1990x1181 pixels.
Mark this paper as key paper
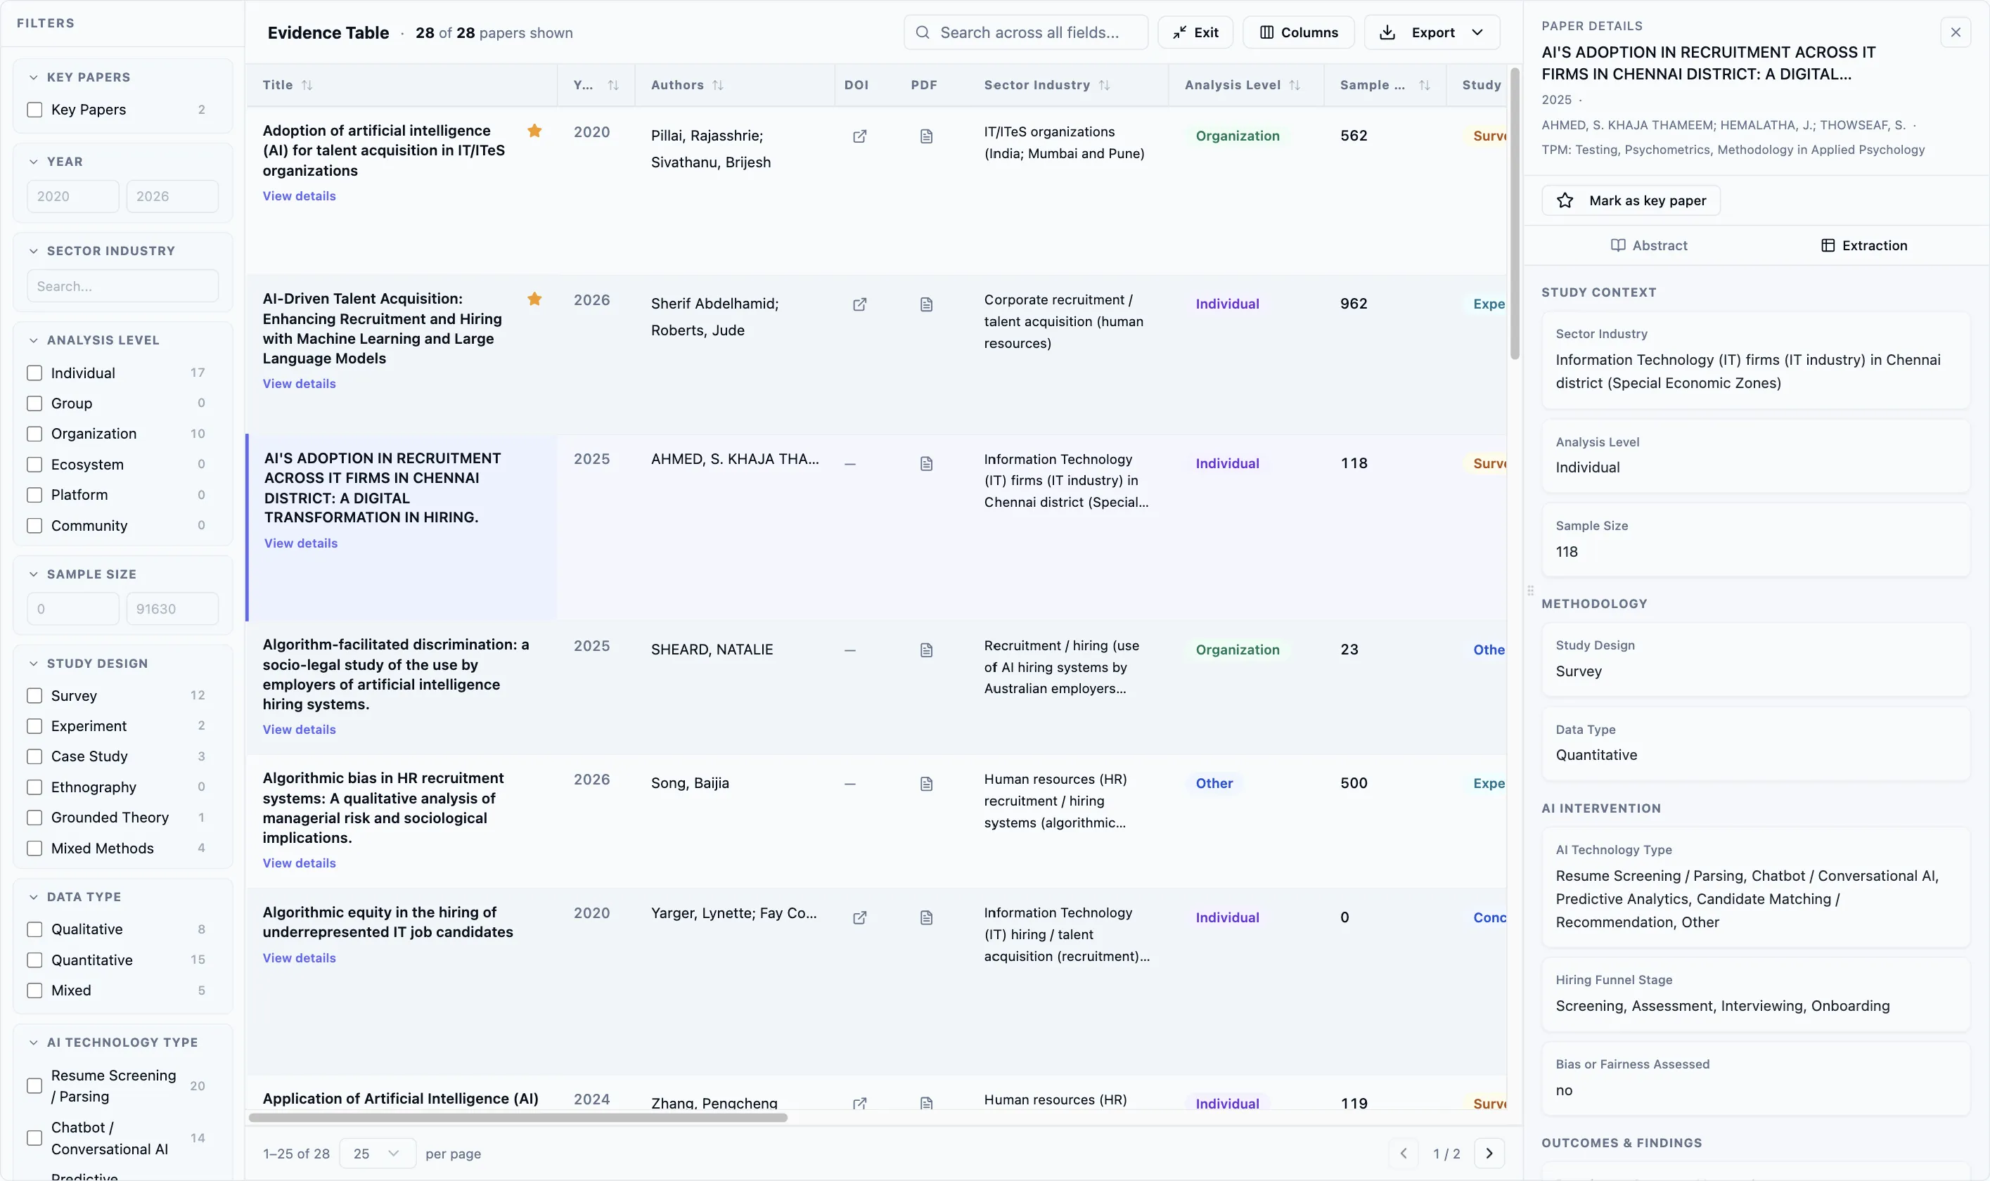click(1630, 200)
